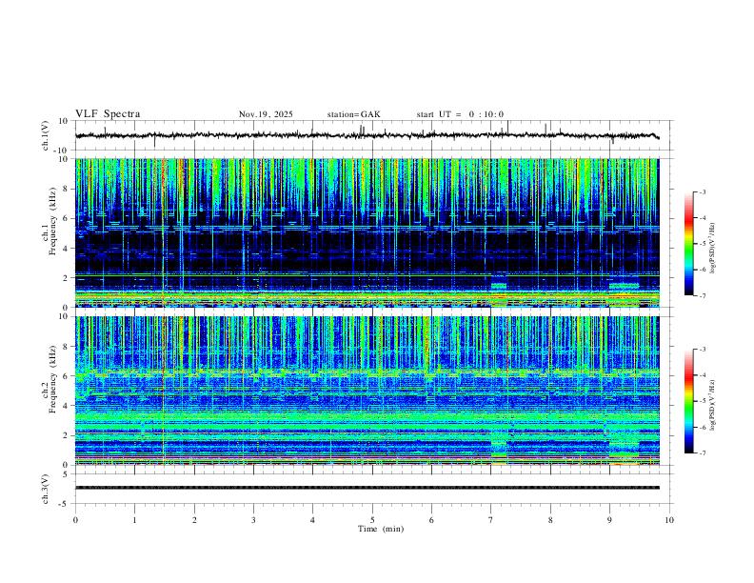Image resolution: width=754 pixels, height=583 pixels.
Task: Click the "station=GAK" header label
Action: pos(353,114)
